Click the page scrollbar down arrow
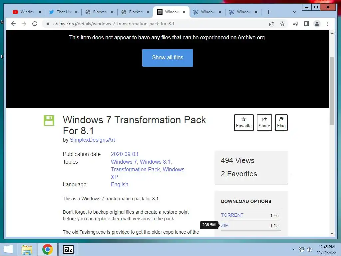 point(332,234)
